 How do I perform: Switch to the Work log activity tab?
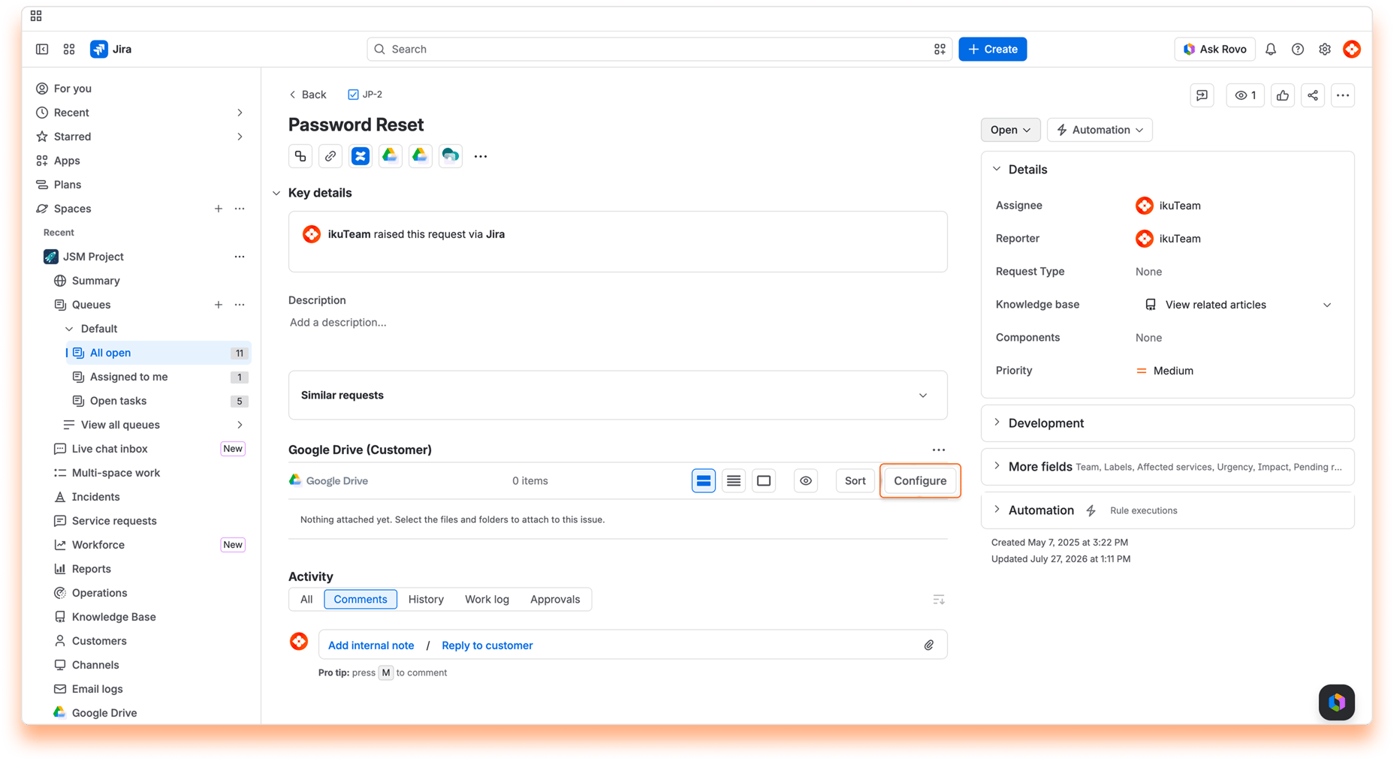click(x=487, y=600)
